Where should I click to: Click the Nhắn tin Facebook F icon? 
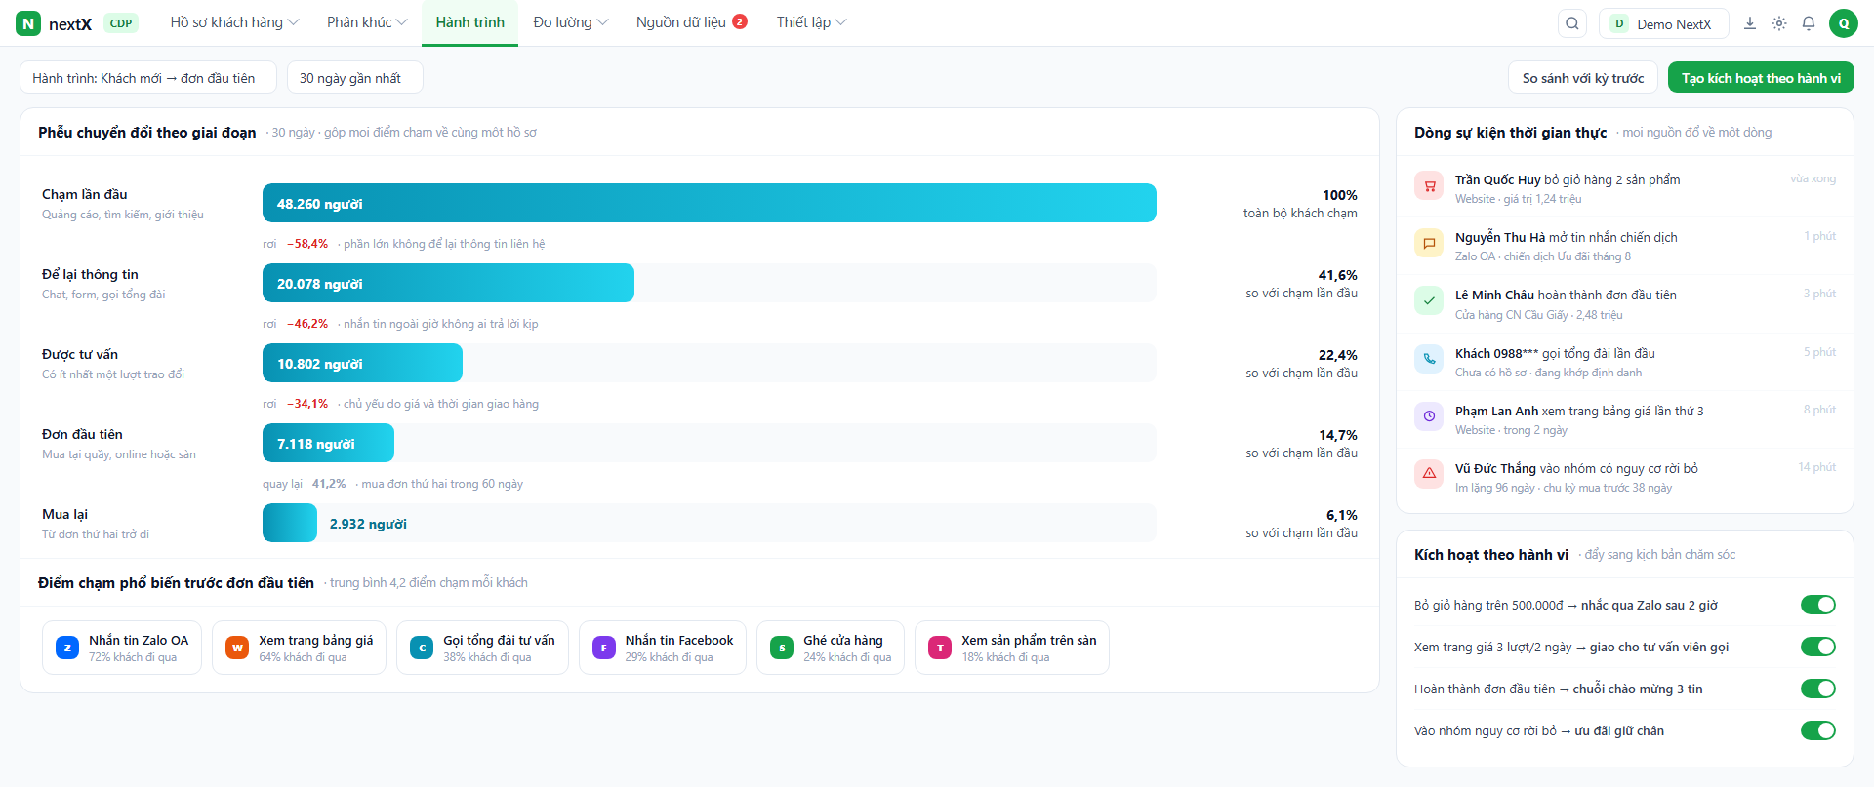coord(604,648)
